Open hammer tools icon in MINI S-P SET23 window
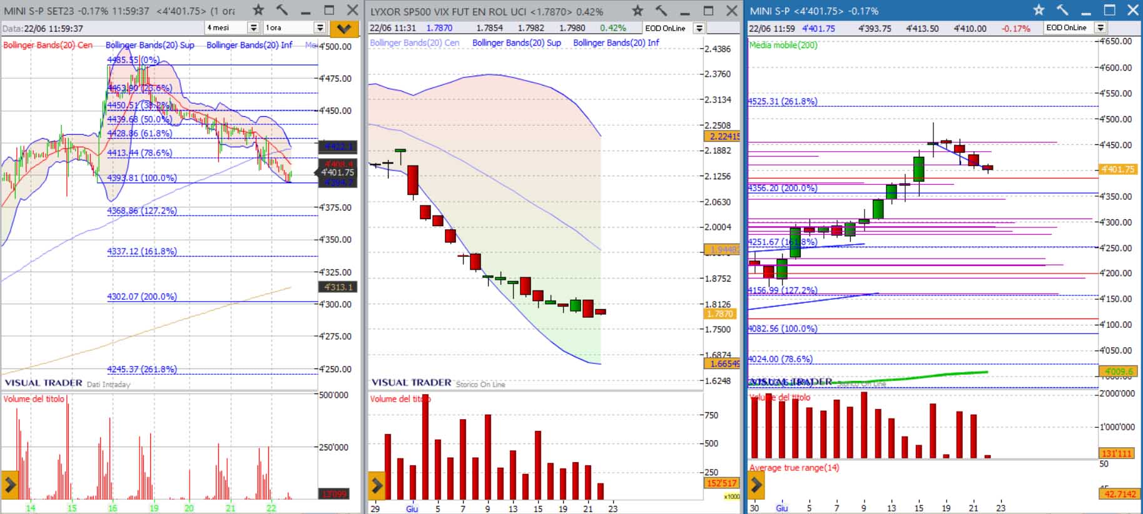 (282, 10)
